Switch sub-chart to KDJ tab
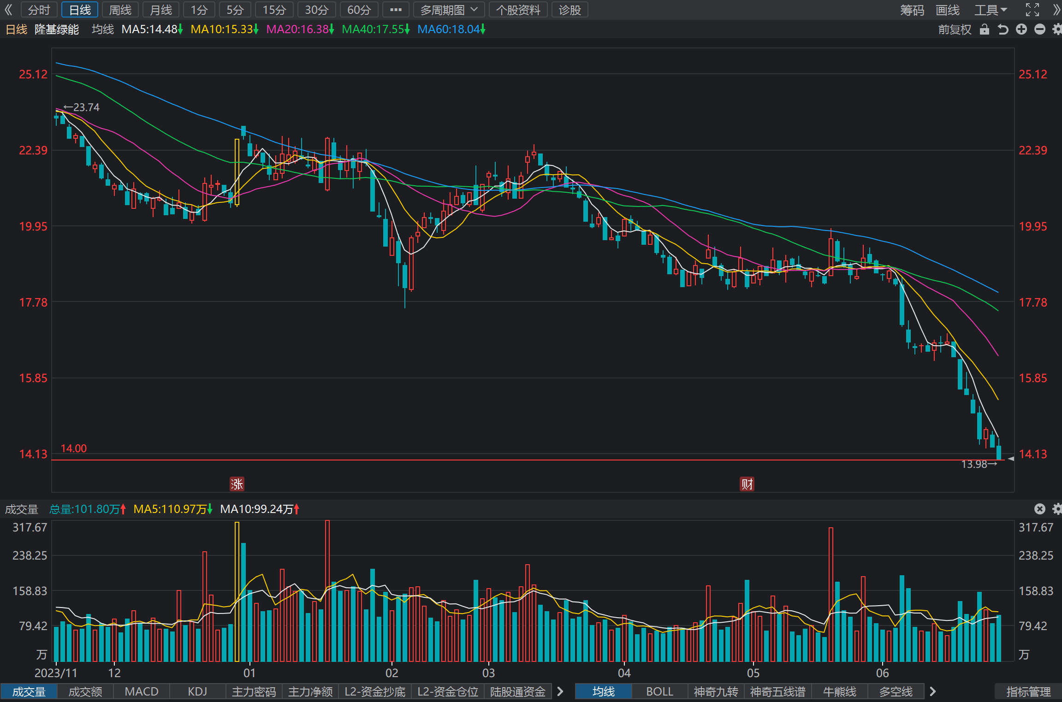The image size is (1062, 702). point(198,691)
